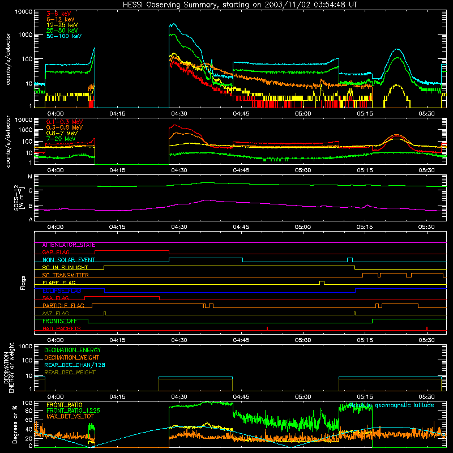Select the BAD_PACKETS flag label

click(x=62, y=328)
